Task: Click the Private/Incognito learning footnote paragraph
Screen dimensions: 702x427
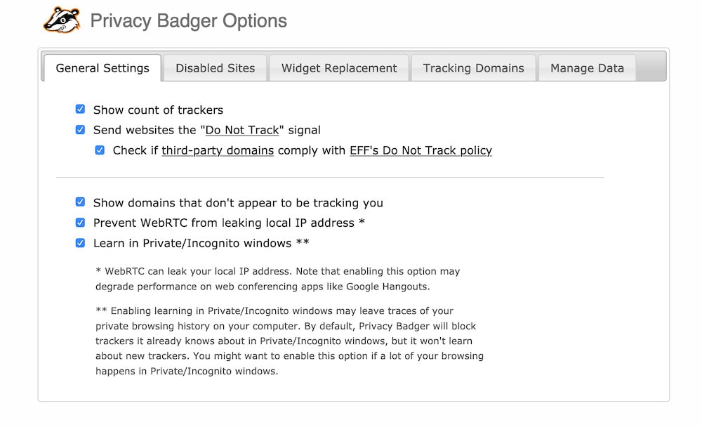Action: click(x=289, y=341)
